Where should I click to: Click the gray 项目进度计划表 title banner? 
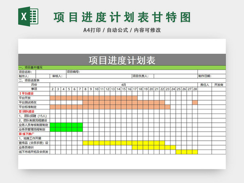(122, 60)
